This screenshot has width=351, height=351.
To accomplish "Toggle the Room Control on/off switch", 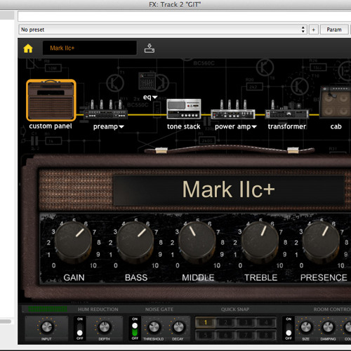I will click(x=289, y=329).
